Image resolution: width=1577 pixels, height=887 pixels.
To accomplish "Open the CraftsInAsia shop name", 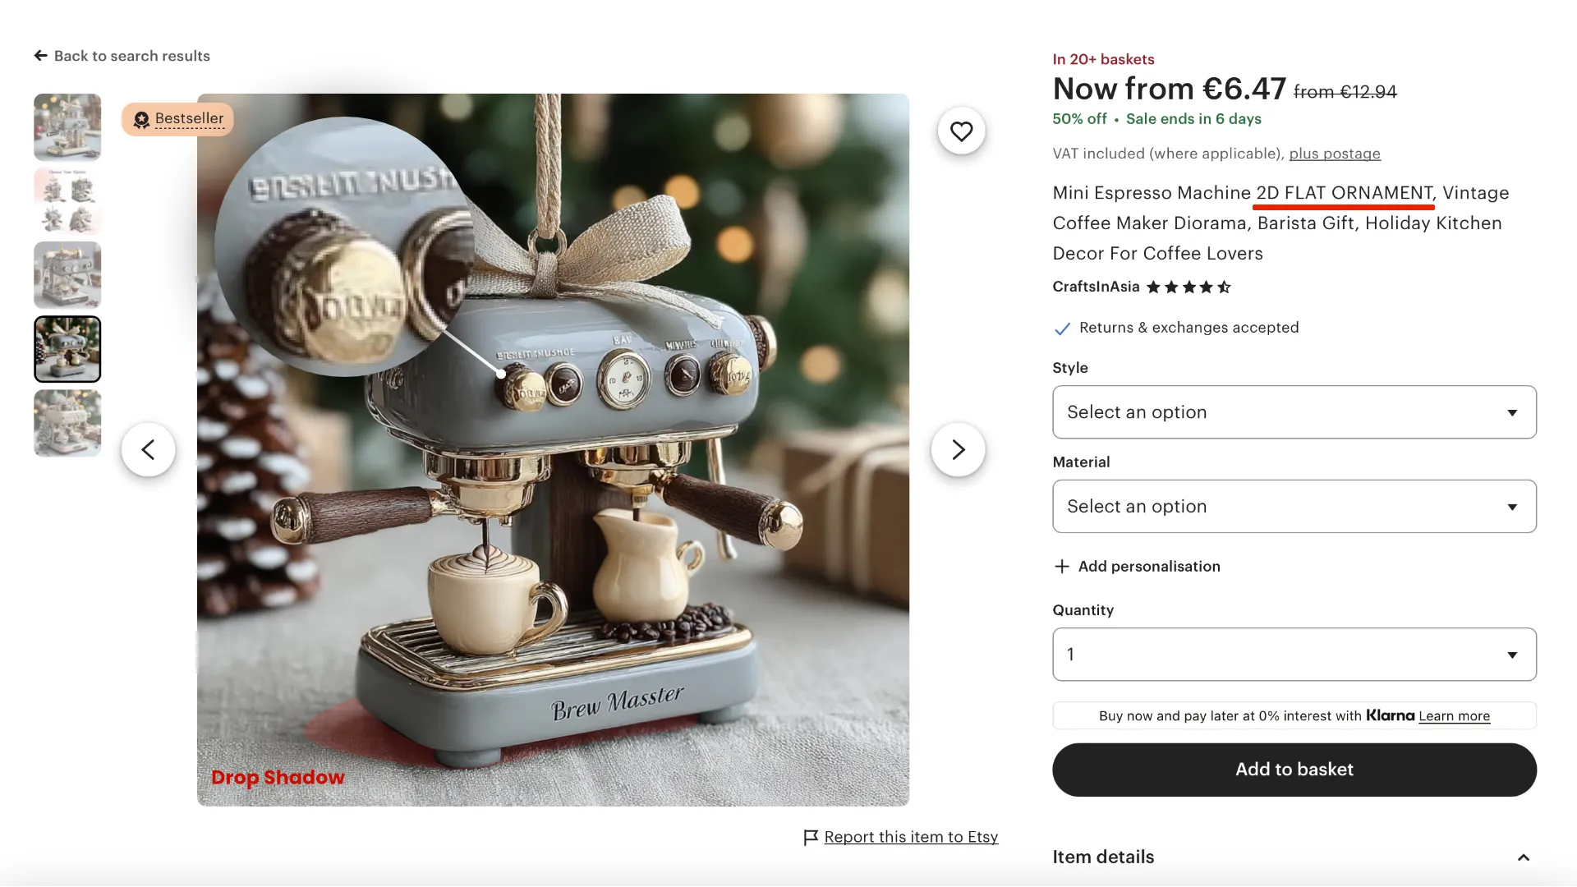I will pos(1096,287).
